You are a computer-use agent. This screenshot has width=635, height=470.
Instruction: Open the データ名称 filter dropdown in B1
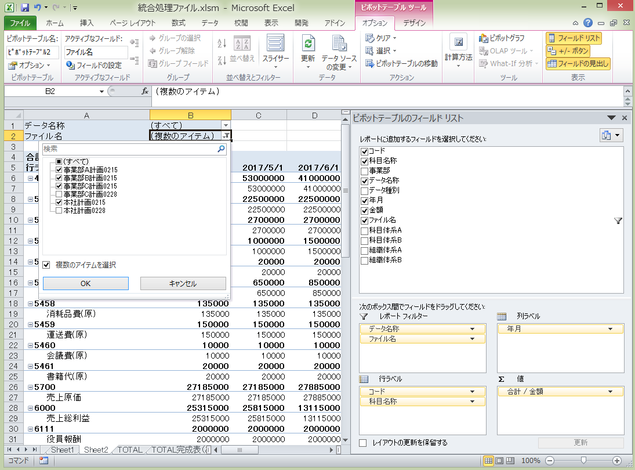click(x=226, y=125)
